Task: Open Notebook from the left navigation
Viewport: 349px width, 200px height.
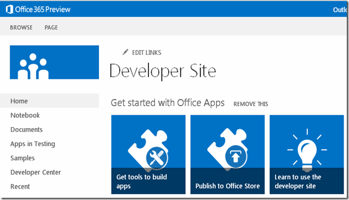Action: click(25, 115)
